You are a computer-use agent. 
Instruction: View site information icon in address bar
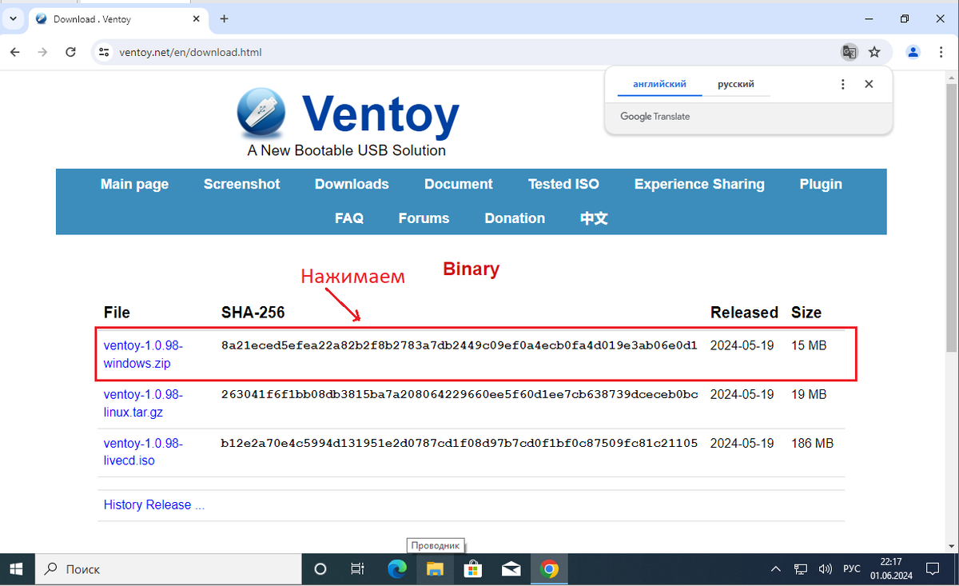coord(103,52)
